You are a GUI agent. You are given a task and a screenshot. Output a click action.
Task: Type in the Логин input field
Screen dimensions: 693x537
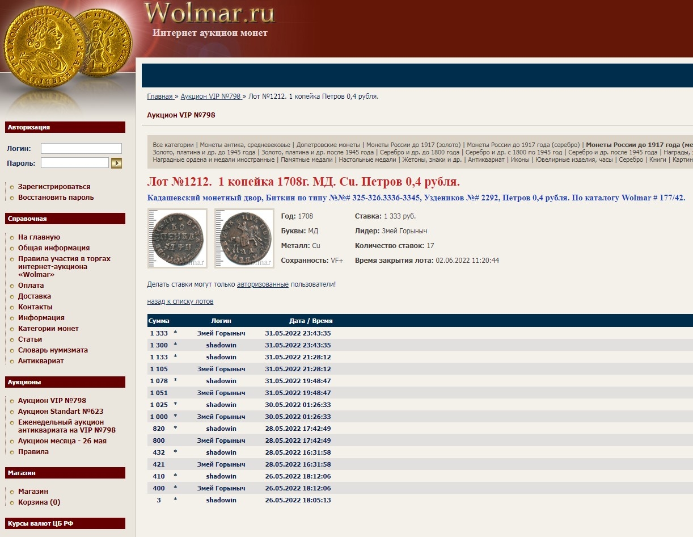[x=81, y=149]
